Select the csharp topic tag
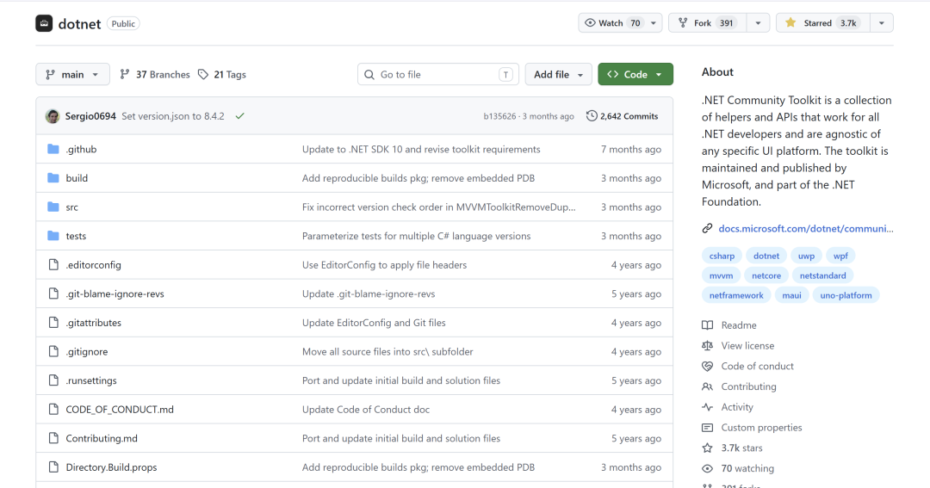This screenshot has width=930, height=488. click(x=722, y=256)
